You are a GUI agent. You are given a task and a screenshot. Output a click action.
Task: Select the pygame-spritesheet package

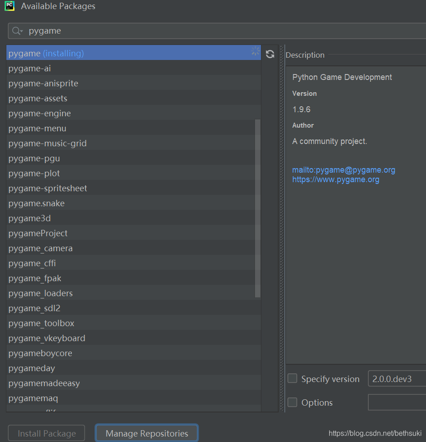point(134,188)
